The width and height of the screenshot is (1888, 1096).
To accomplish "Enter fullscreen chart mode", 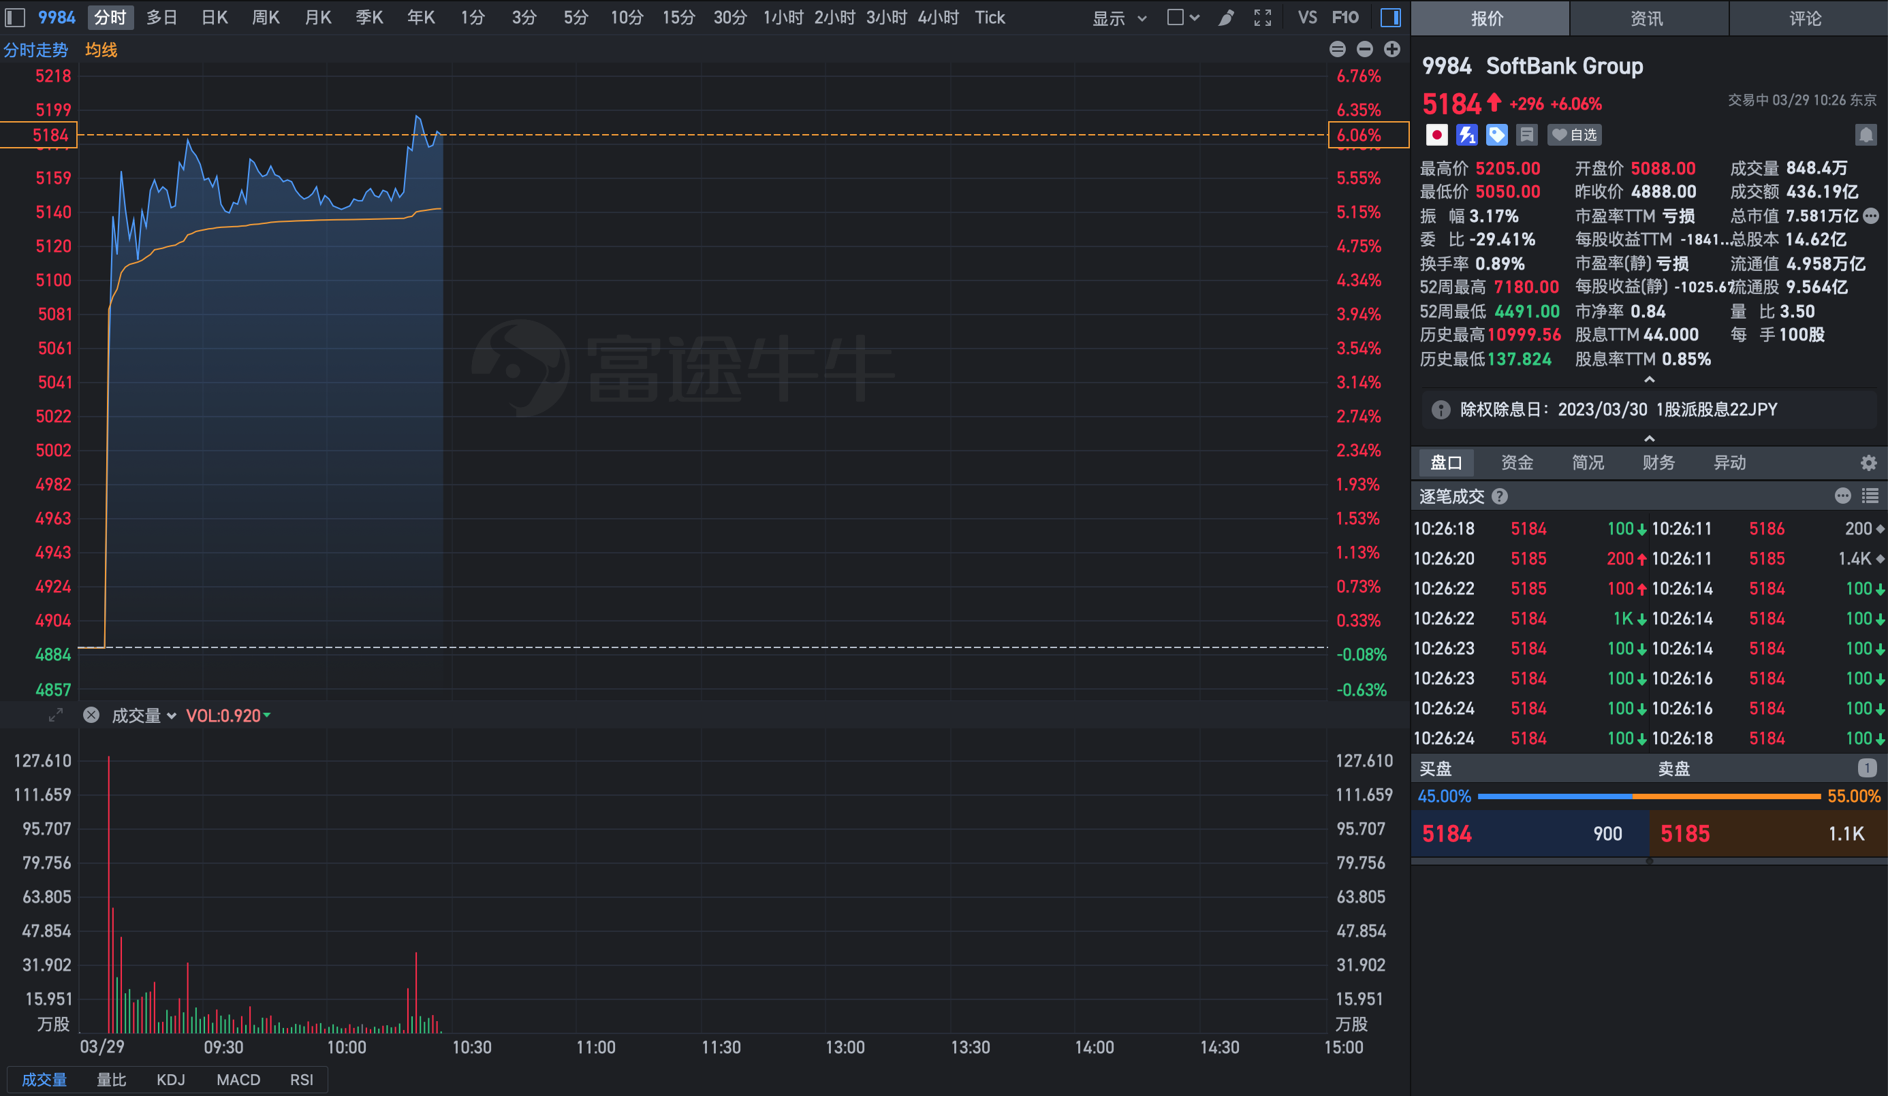I will (x=1263, y=18).
